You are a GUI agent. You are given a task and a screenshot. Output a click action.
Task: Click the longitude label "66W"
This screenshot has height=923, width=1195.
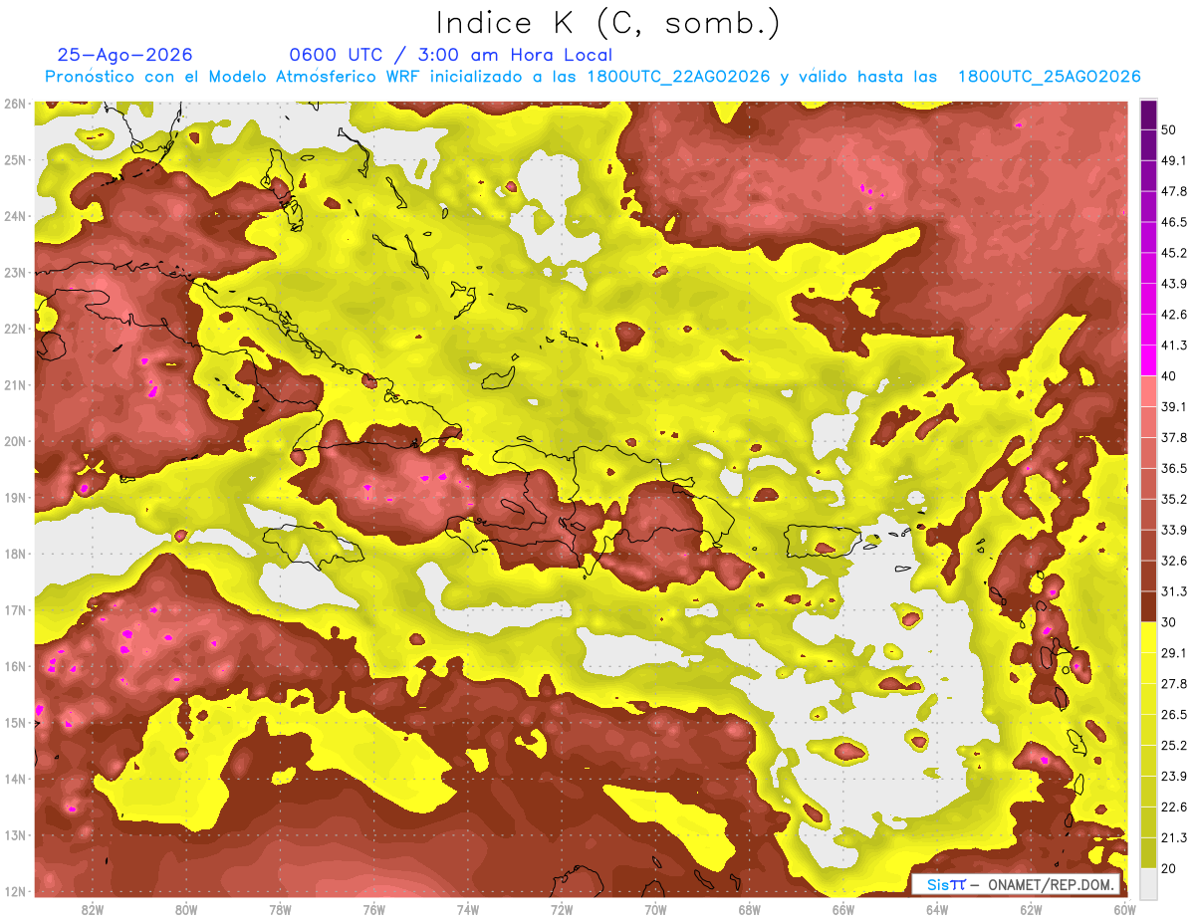coord(842,909)
